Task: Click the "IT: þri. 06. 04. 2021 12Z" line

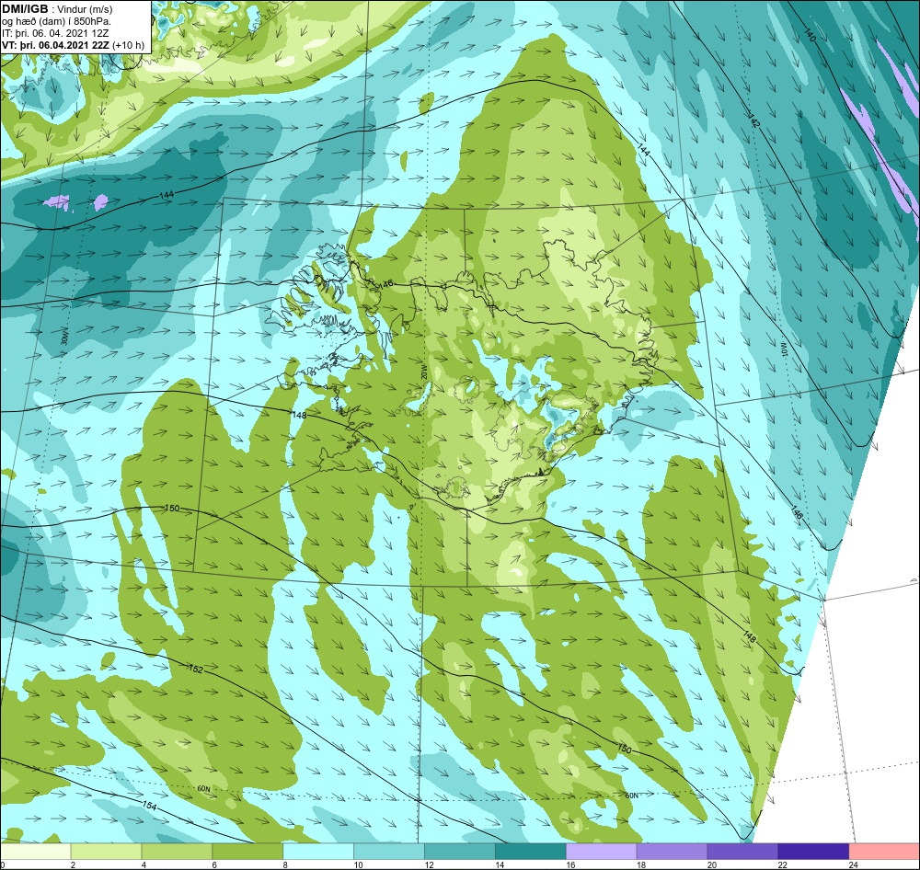Action: pos(55,33)
